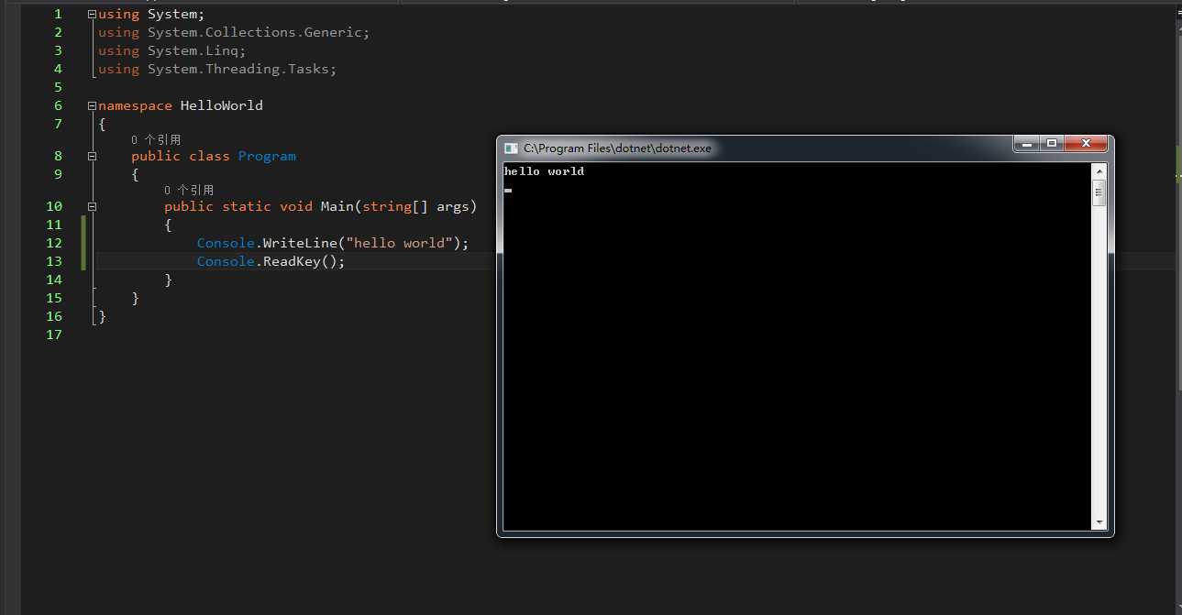1182x615 pixels.
Task: Open references link above class Program
Action: click(x=156, y=140)
